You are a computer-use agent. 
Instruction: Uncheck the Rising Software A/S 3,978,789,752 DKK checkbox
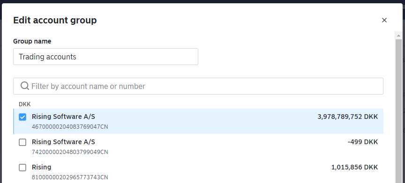(22, 117)
